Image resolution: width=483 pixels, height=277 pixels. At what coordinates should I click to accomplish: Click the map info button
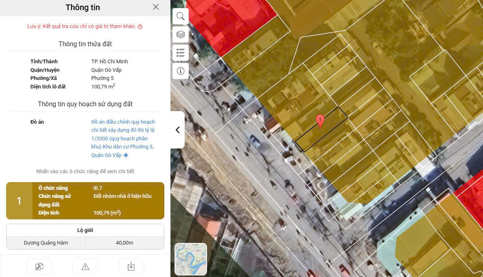tap(180, 71)
